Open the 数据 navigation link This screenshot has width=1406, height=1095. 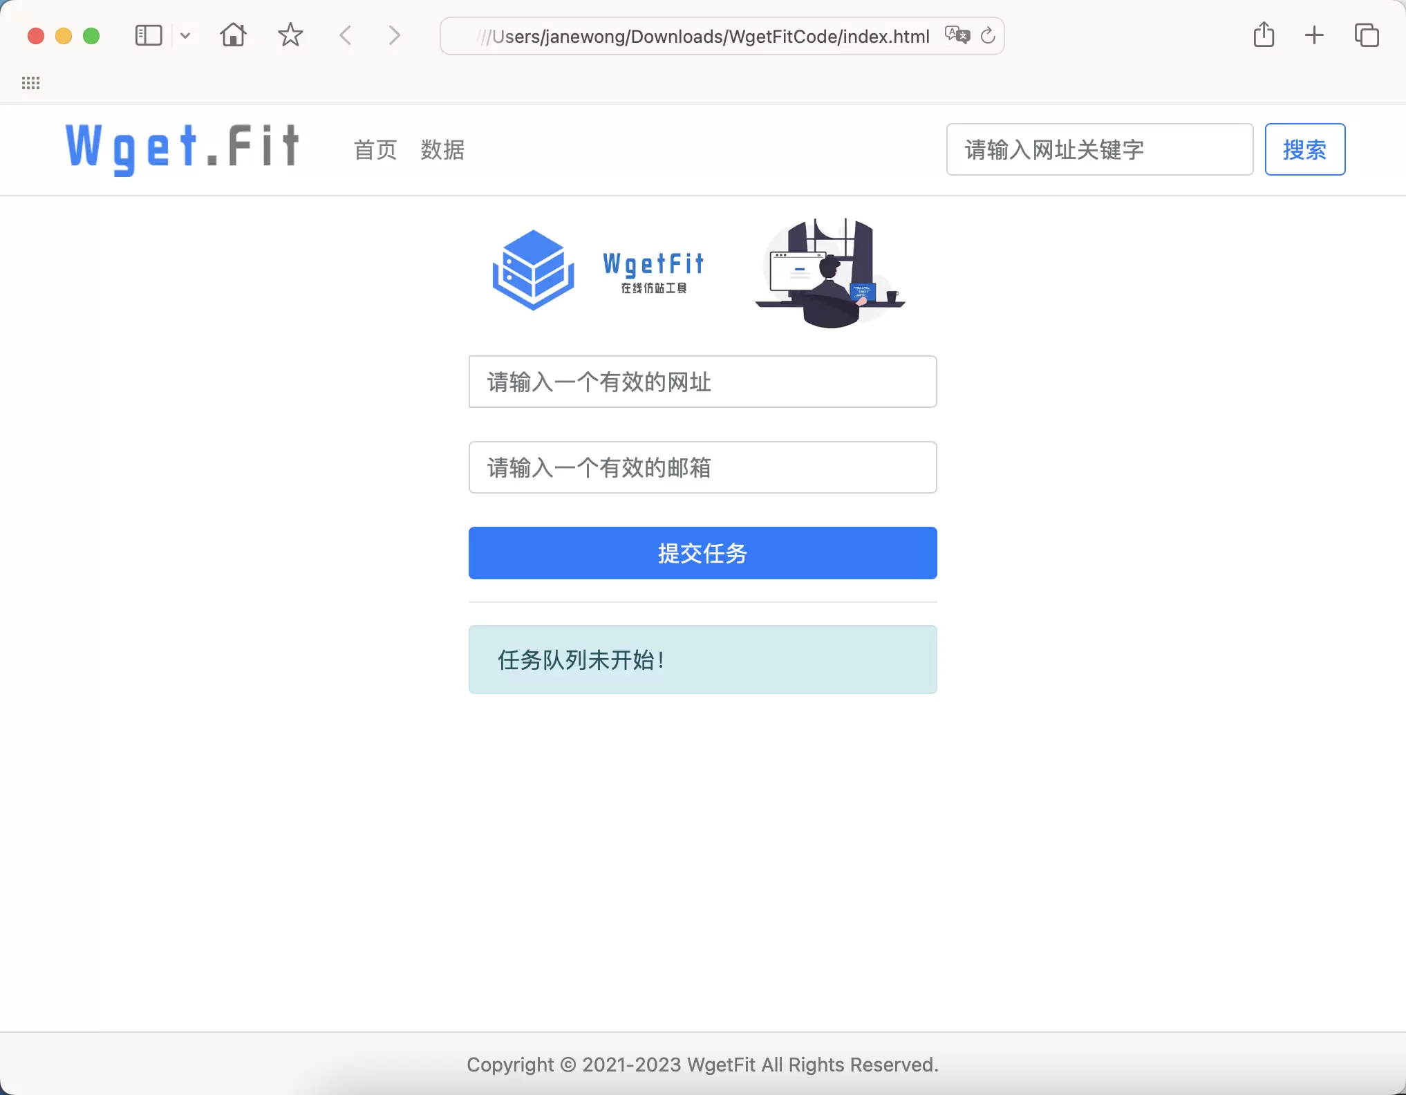(x=442, y=149)
